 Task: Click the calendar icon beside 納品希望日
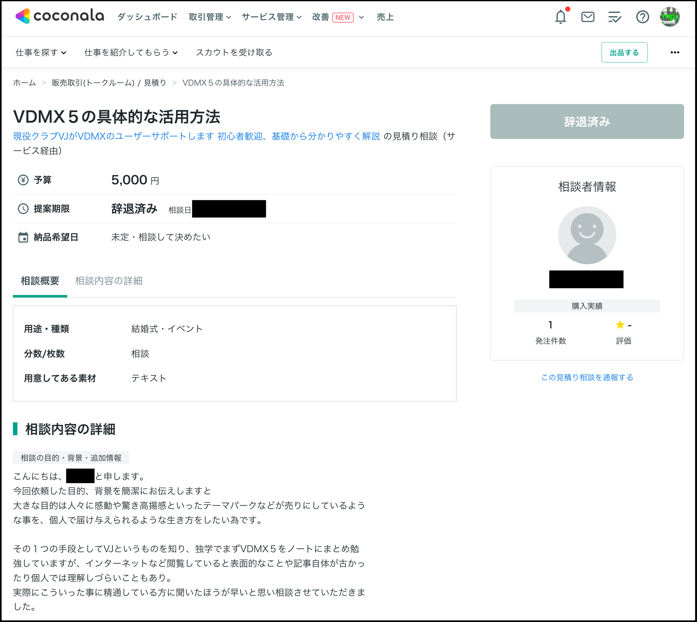point(23,237)
